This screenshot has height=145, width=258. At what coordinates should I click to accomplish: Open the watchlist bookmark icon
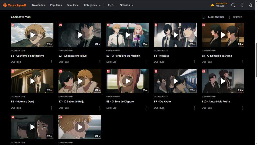click(242, 5)
